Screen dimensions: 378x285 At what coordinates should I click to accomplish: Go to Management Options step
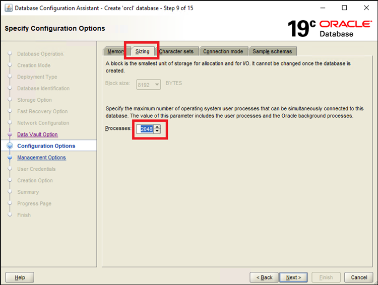pos(41,157)
